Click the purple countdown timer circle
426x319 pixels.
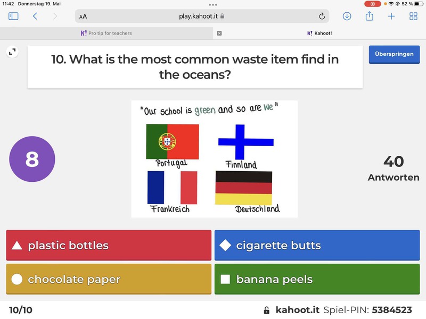pyautogui.click(x=32, y=159)
